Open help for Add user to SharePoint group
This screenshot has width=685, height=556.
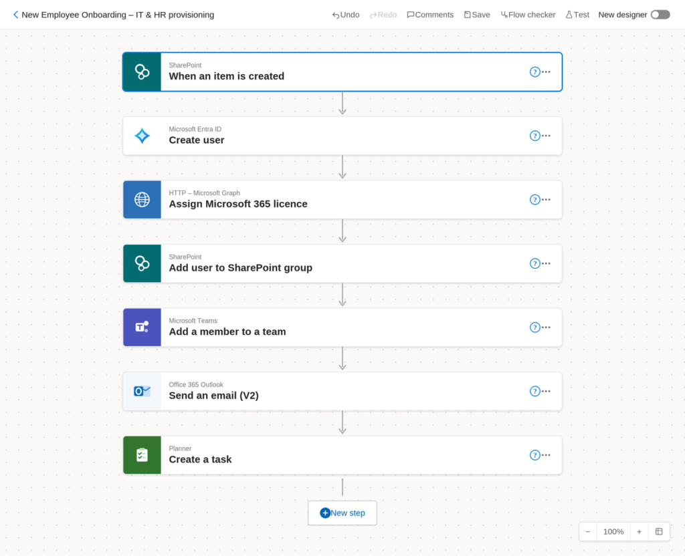[x=534, y=263]
